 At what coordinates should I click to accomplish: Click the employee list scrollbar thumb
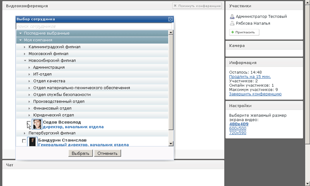pyautogui.click(x=171, y=82)
